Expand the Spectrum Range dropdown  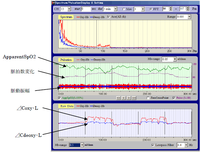click(189, 17)
